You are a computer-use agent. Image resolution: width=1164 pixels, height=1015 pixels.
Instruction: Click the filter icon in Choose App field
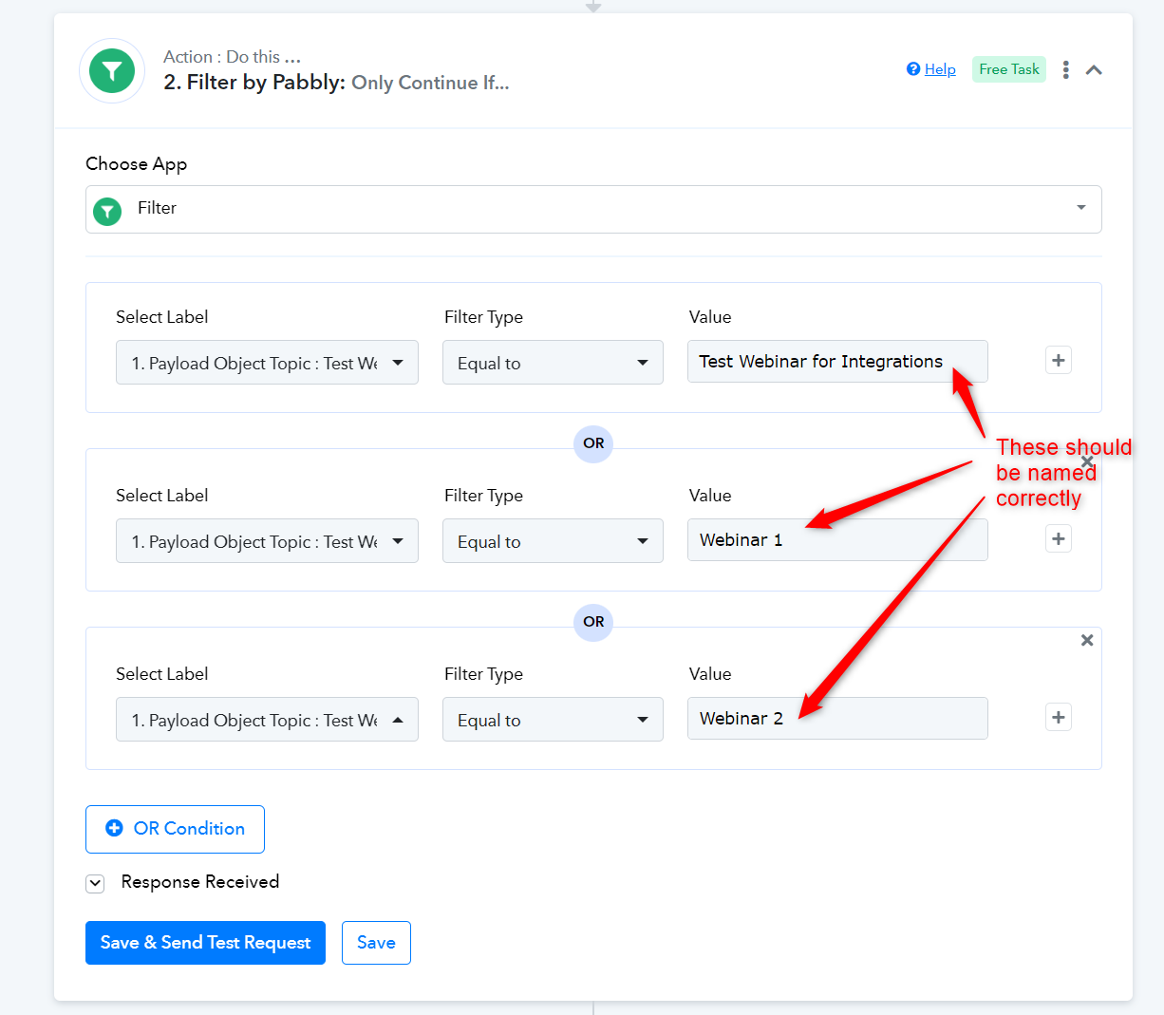click(x=107, y=211)
